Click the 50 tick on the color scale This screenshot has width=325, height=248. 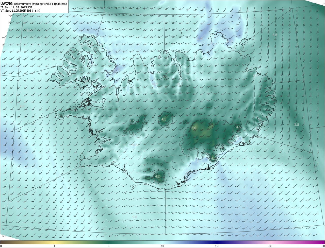pos(323,246)
